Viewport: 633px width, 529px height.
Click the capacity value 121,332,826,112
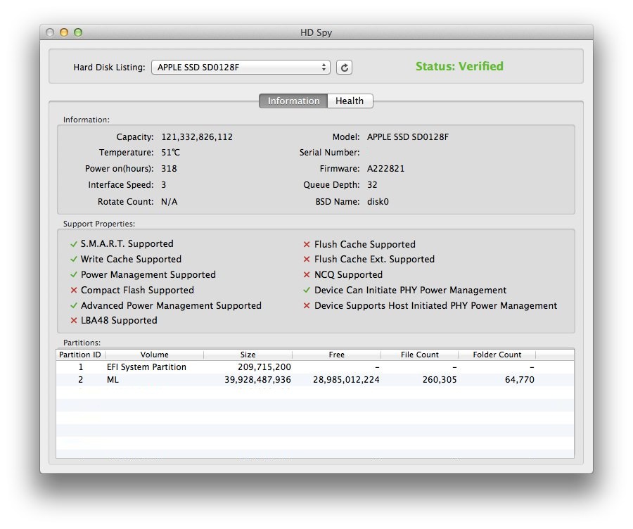(197, 137)
